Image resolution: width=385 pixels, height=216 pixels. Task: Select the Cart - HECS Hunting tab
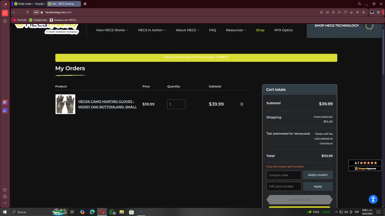tap(64, 4)
